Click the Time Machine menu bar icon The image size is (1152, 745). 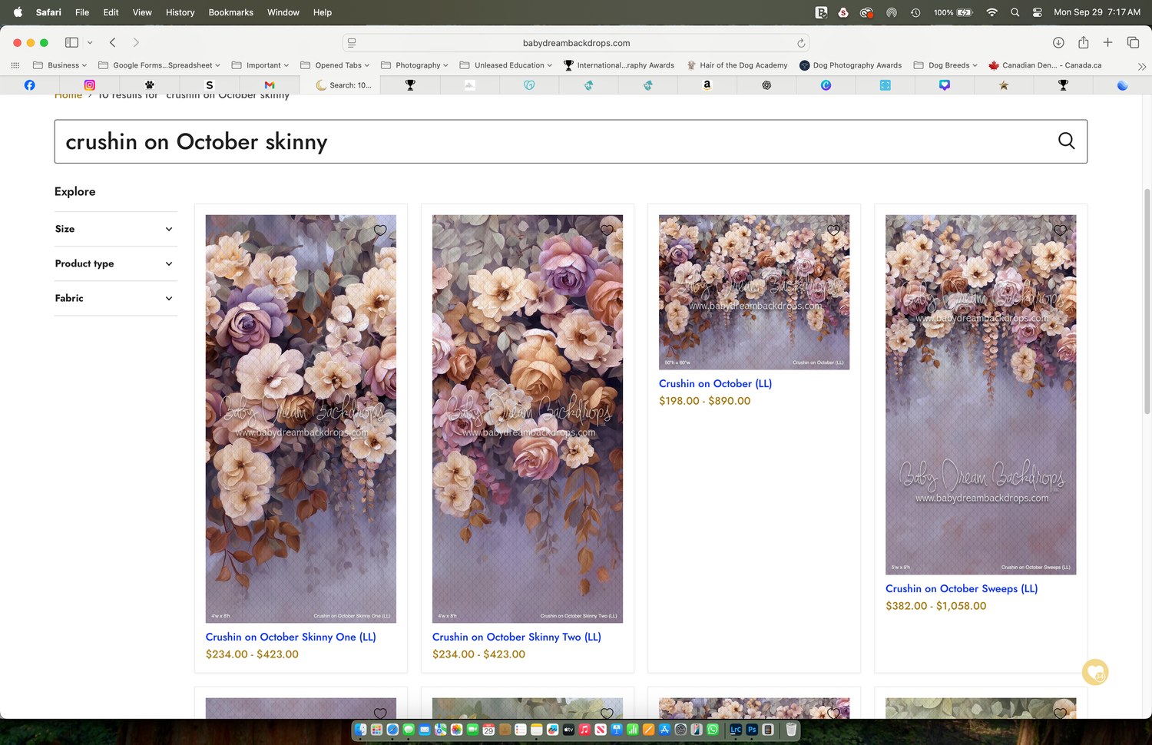tap(915, 12)
